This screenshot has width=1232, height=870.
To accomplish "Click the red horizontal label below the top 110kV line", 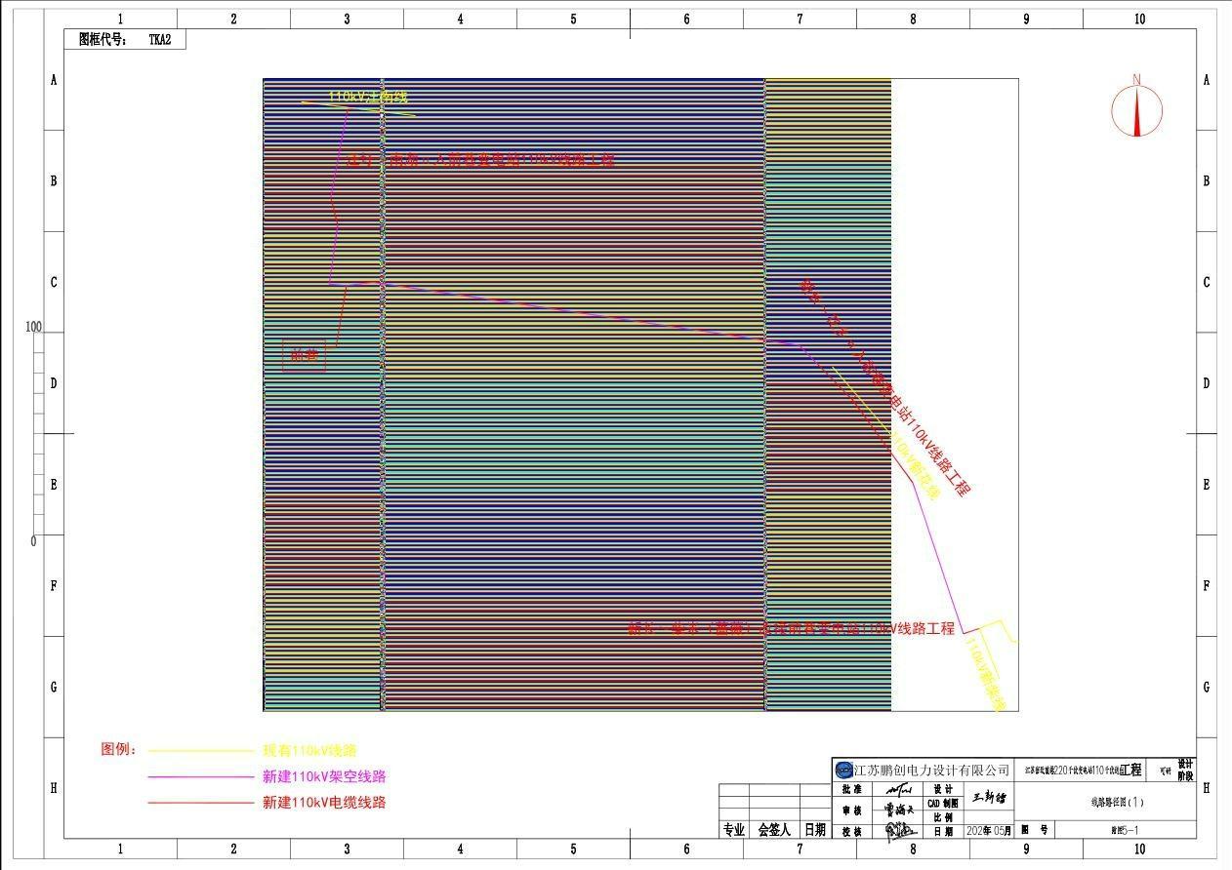I will click(481, 160).
